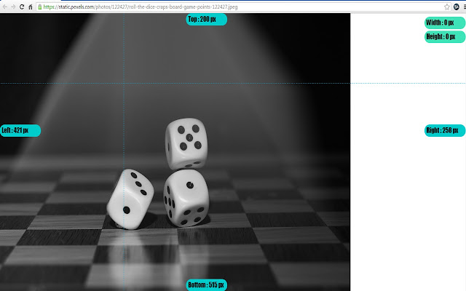Screen dimensions: 466x291
Task: Open the Chrome menu hamburger icon
Action: [465, 7]
